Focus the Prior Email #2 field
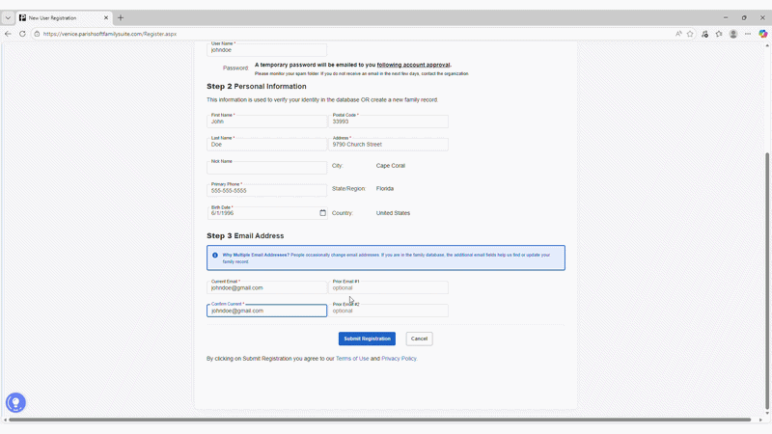This screenshot has height=434, width=772. click(389, 311)
